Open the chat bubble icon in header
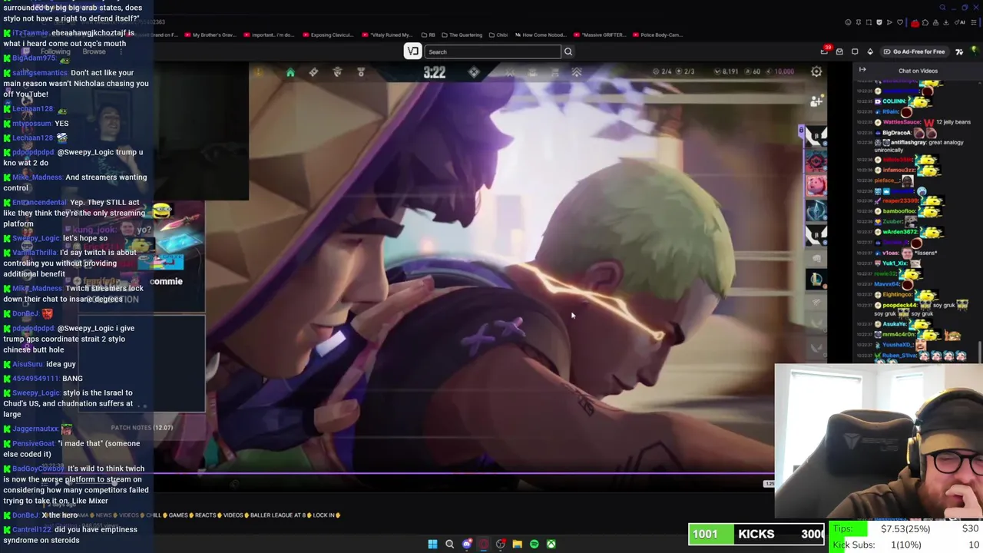This screenshot has height=553, width=983. [855, 51]
